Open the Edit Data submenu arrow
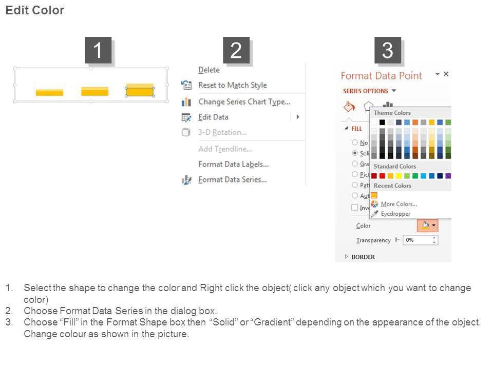The height and width of the screenshot is (369, 493). (x=298, y=117)
